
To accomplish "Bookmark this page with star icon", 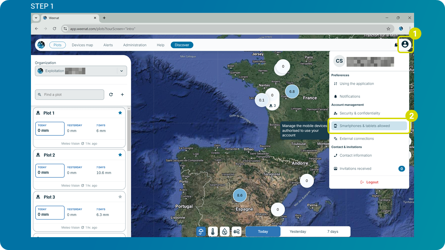I will click(388, 28).
